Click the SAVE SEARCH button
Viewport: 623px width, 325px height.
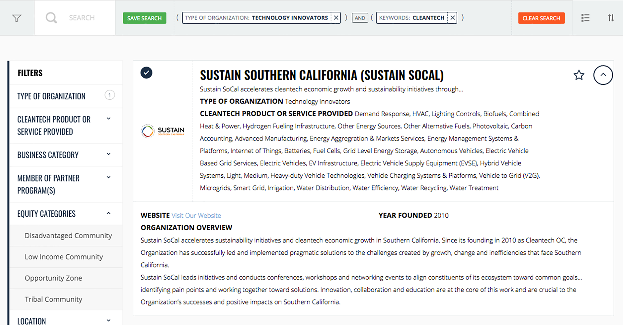pos(144,18)
